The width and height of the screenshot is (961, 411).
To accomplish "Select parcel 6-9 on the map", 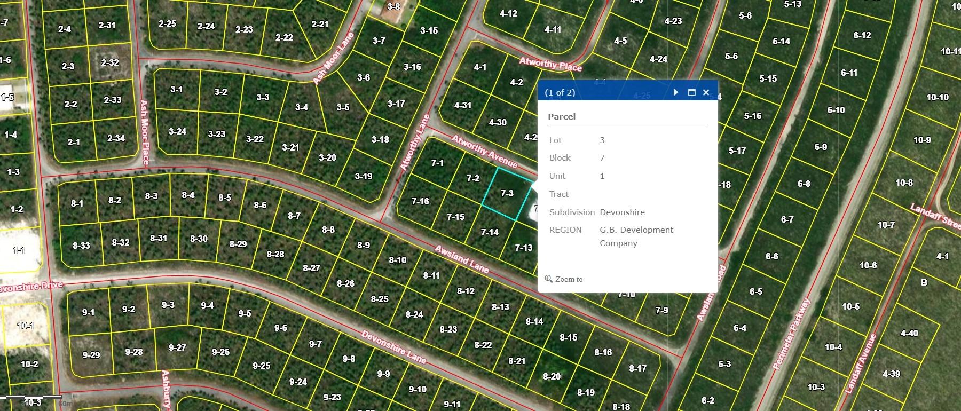I will pyautogui.click(x=821, y=147).
